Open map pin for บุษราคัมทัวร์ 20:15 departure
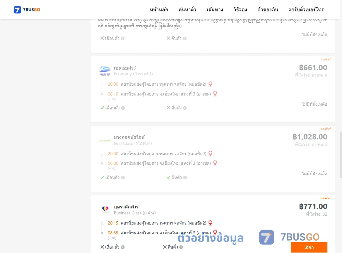Screen dimensions: 342x253 tap(210, 223)
